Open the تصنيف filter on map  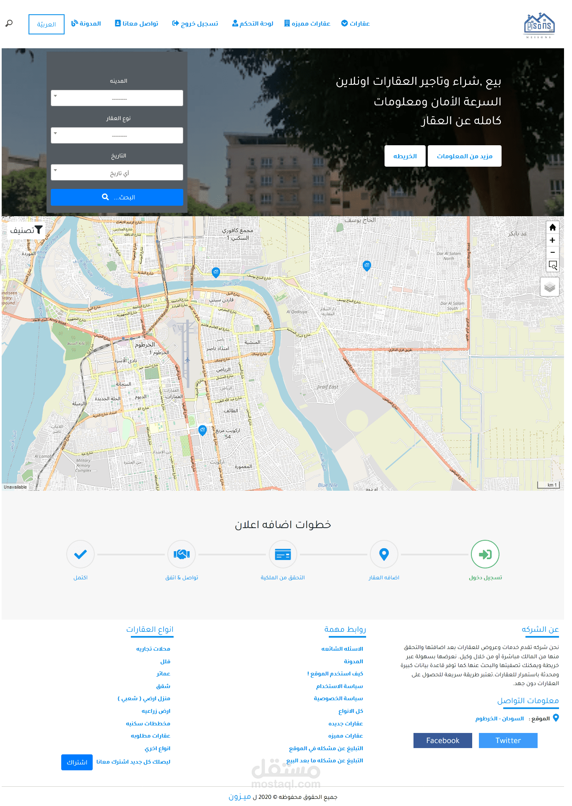click(26, 230)
